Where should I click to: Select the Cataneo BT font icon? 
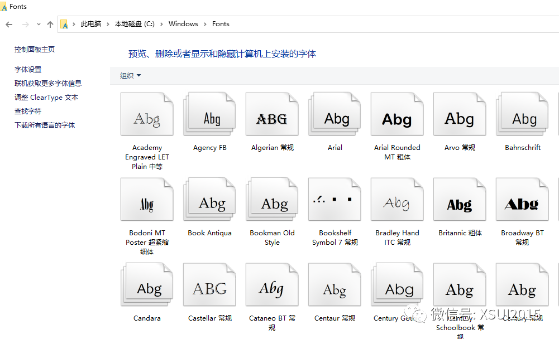point(272,284)
